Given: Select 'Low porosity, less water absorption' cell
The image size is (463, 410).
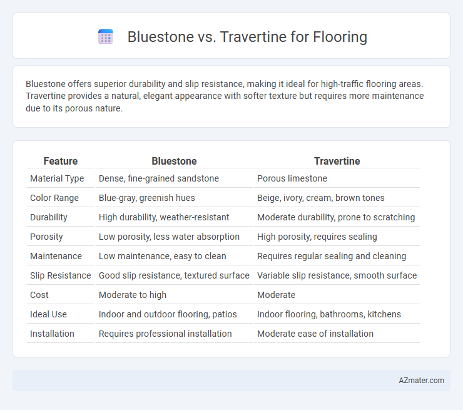Looking at the screenshot, I should pyautogui.click(x=169, y=237).
